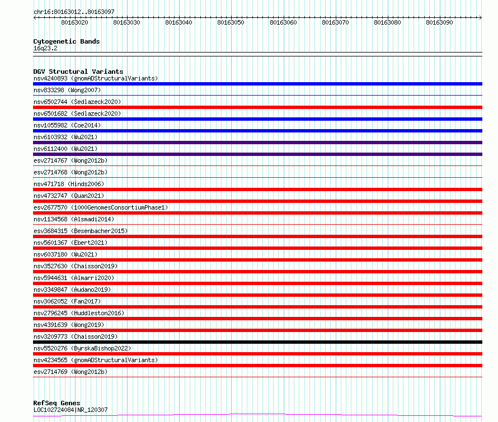Click the RefSeq Genes track title
Viewport: 498px width, 422px height.
[57, 403]
